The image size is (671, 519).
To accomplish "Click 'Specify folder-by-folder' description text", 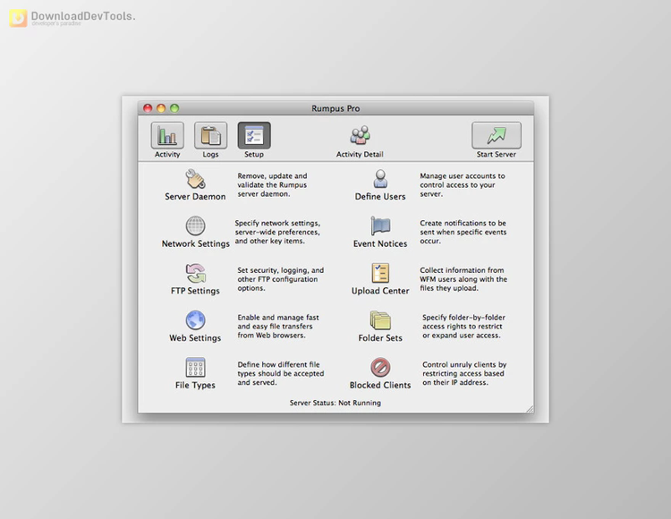I will pyautogui.click(x=463, y=326).
